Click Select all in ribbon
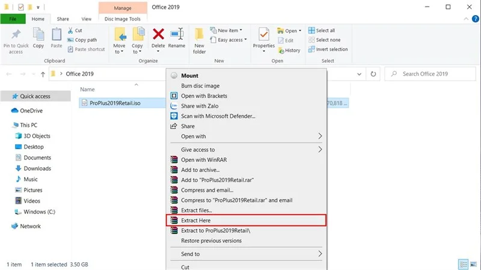 click(x=322, y=31)
